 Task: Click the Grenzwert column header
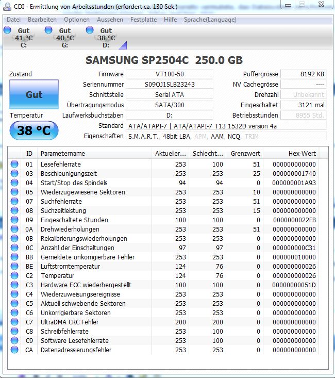[245, 154]
